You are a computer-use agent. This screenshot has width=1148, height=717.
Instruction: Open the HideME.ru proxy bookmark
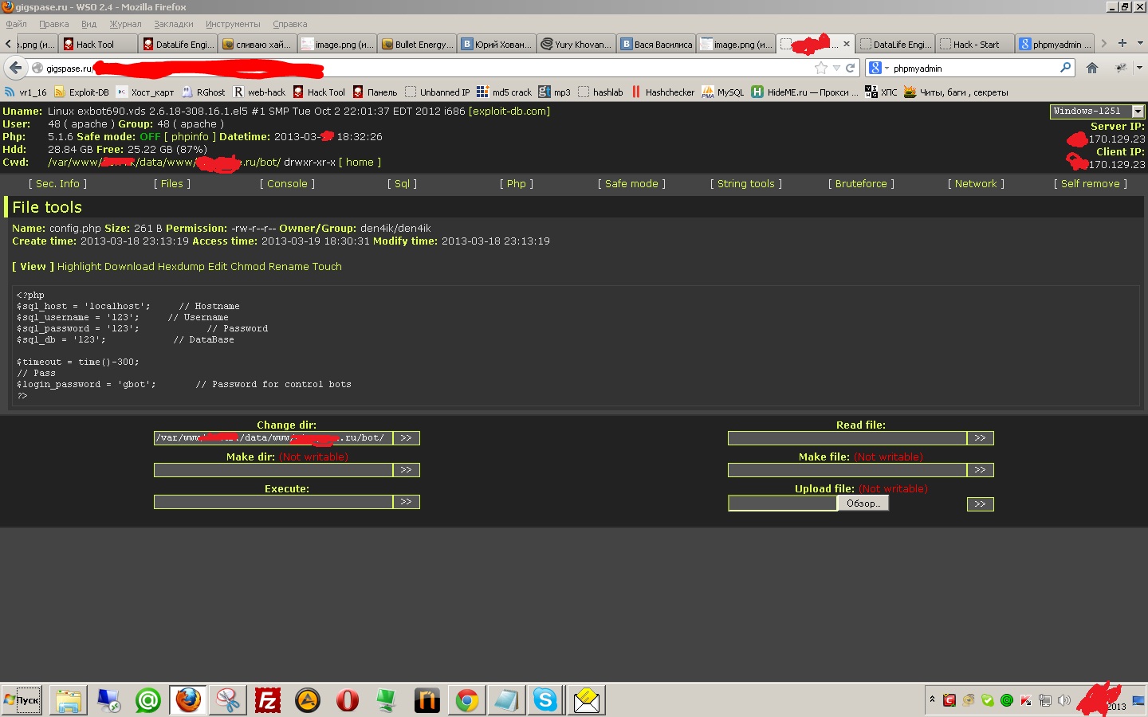pos(805,92)
